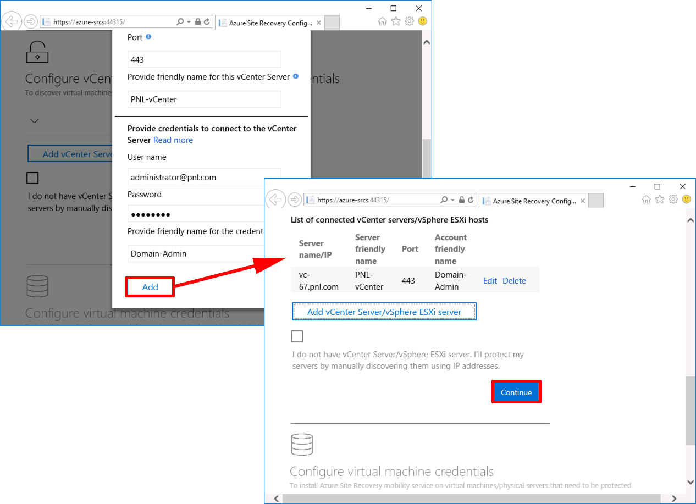Click scroll down arrow in front window
The image size is (696, 504).
(x=691, y=482)
